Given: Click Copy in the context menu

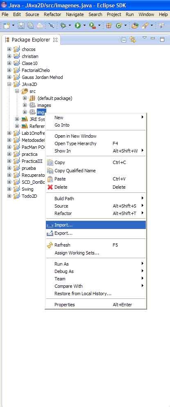Looking at the screenshot, I should 96,162.
